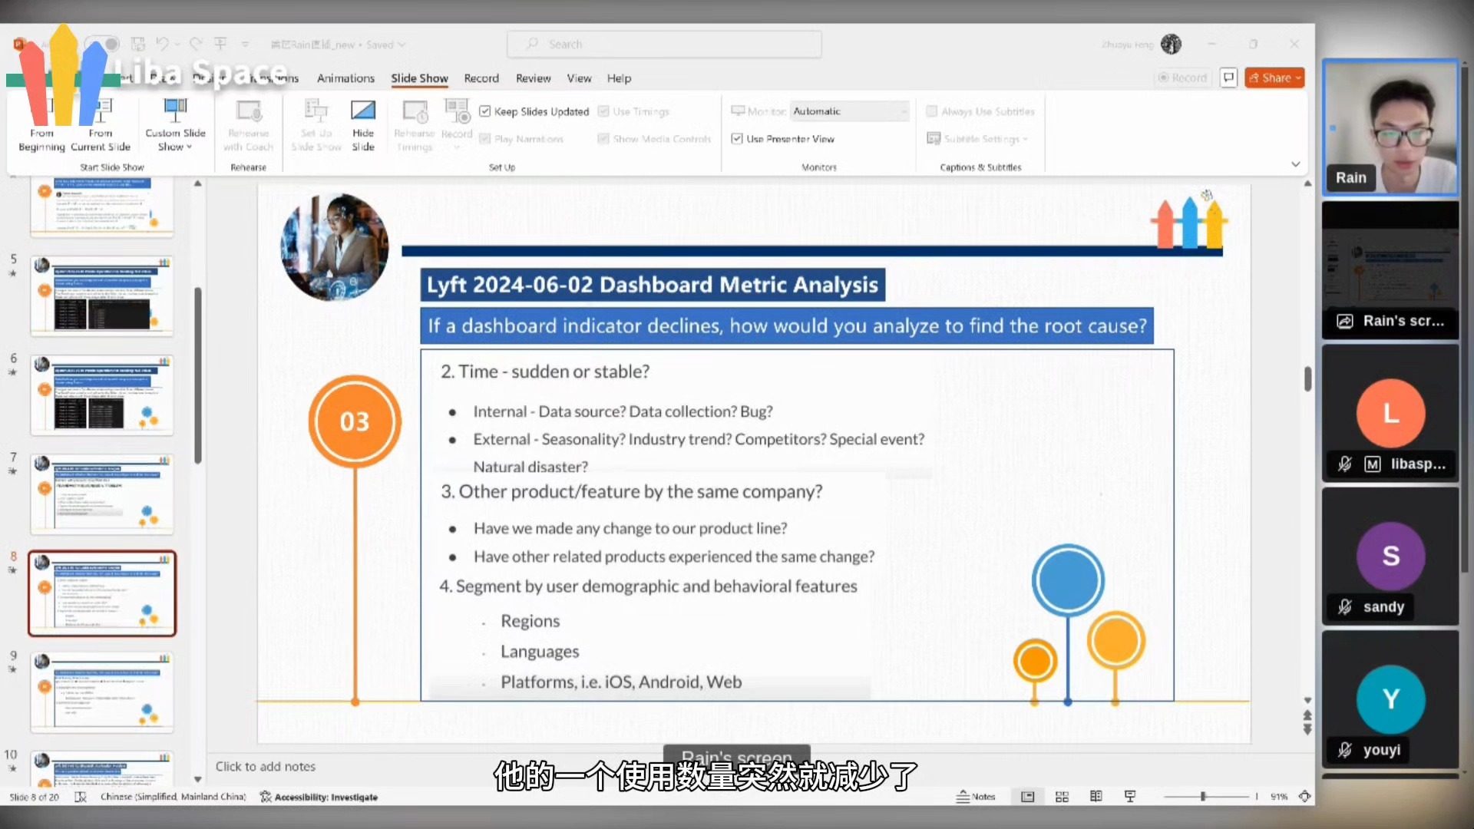Image resolution: width=1474 pixels, height=829 pixels.
Task: Click Accessibility: Investigate in status bar
Action: [x=319, y=797]
